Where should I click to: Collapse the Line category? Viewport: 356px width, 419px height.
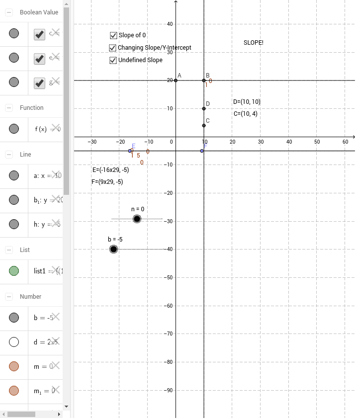[9, 155]
